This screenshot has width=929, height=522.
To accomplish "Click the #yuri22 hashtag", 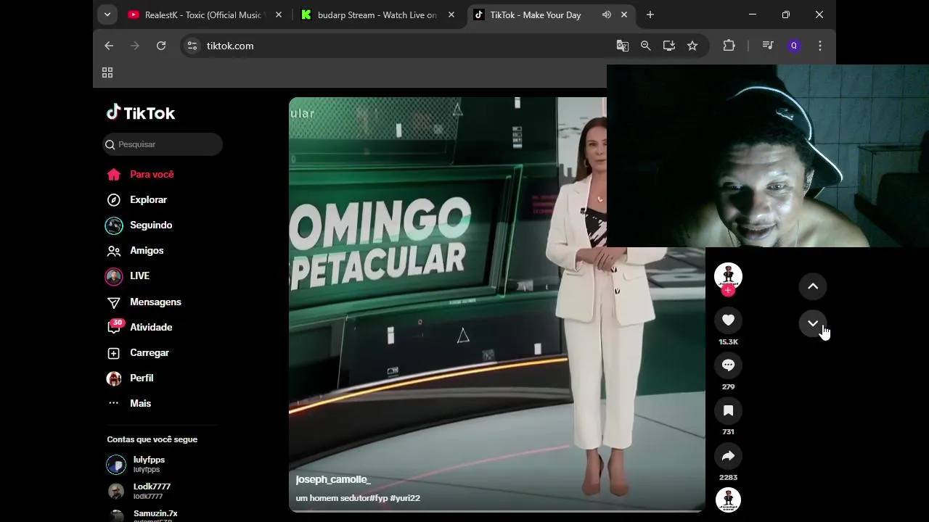I will click(405, 498).
